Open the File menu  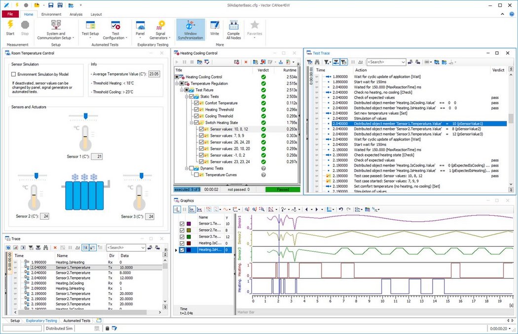[10, 14]
